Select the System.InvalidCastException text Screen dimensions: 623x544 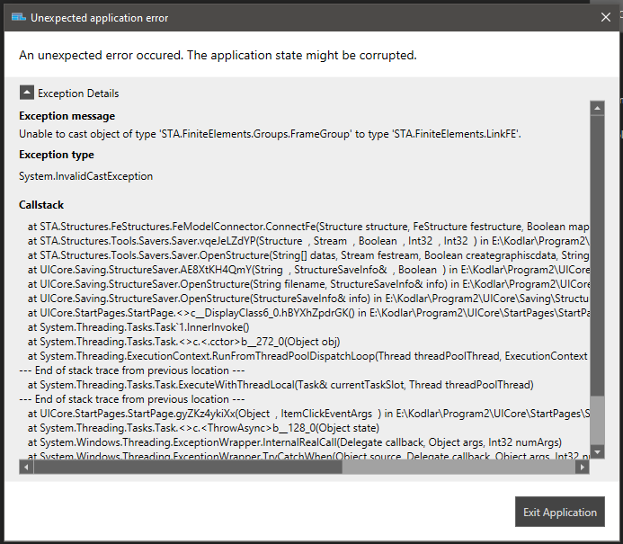click(85, 176)
